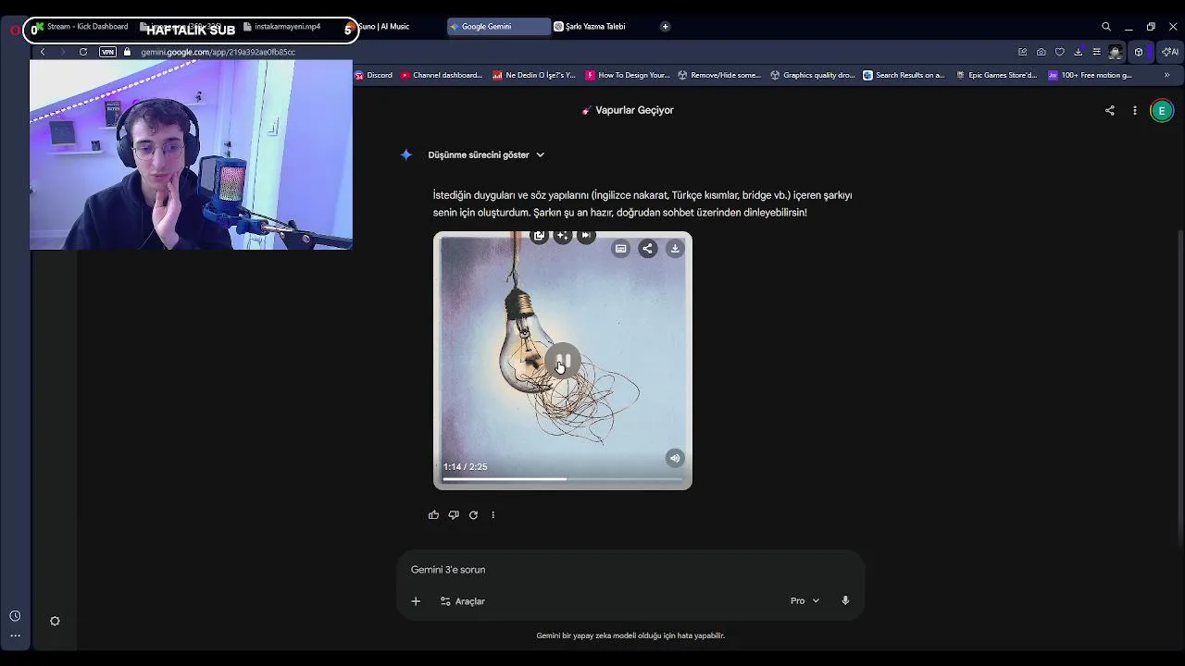Click the edit-page icon in the address bar
Image resolution: width=1185 pixels, height=666 pixels.
pos(1022,52)
